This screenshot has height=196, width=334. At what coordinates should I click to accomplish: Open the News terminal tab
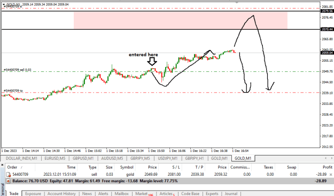coord(87,193)
